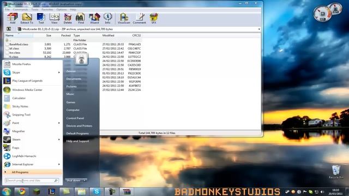Open the Wizard tool icon

tap(94, 18)
